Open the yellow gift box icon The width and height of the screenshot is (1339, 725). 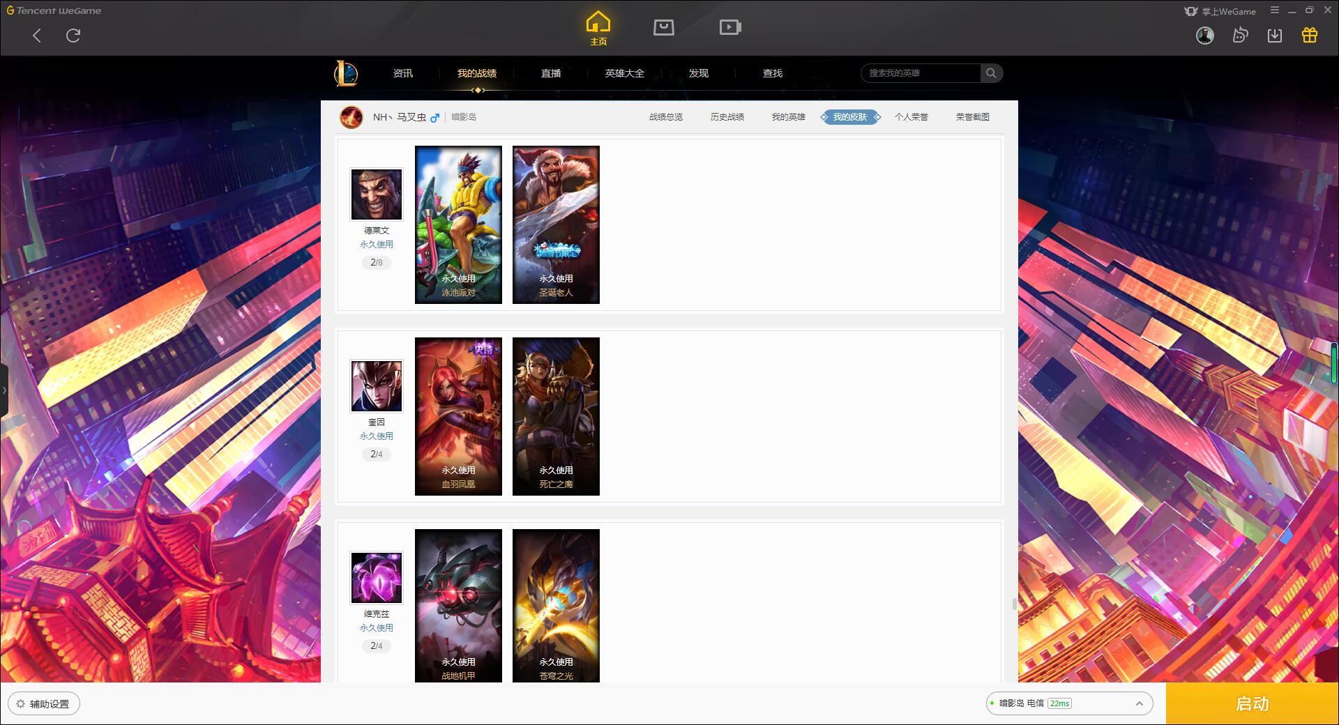point(1310,35)
